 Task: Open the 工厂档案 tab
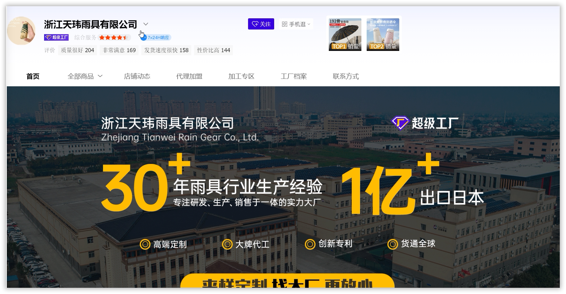pyautogui.click(x=294, y=76)
